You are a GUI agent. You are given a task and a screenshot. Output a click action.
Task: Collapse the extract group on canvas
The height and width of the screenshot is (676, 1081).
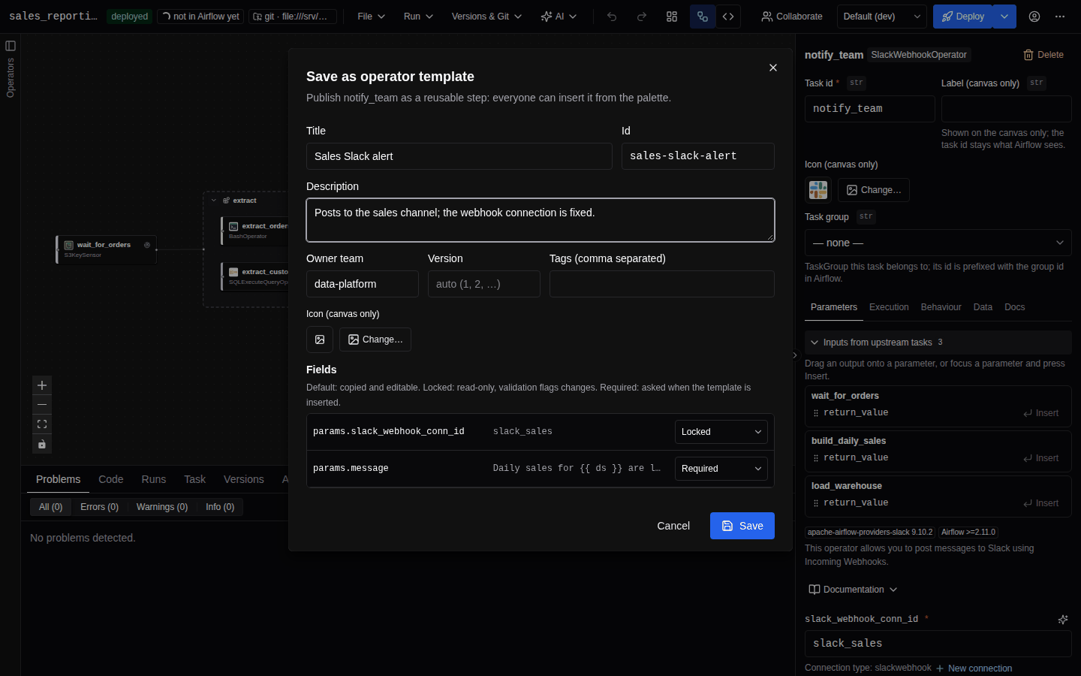click(x=214, y=201)
